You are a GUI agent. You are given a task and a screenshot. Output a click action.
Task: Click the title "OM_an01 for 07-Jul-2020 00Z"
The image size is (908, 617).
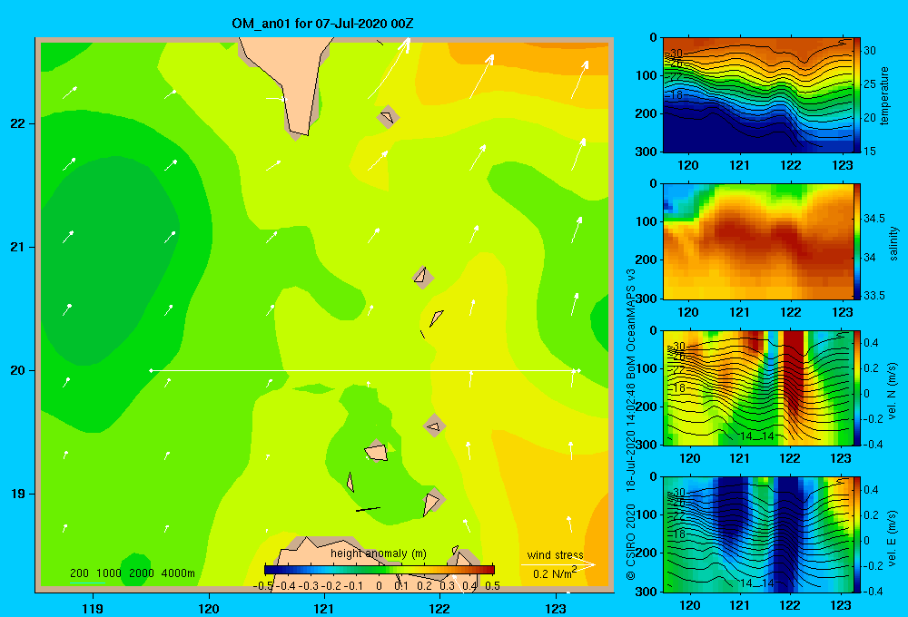tap(322, 24)
